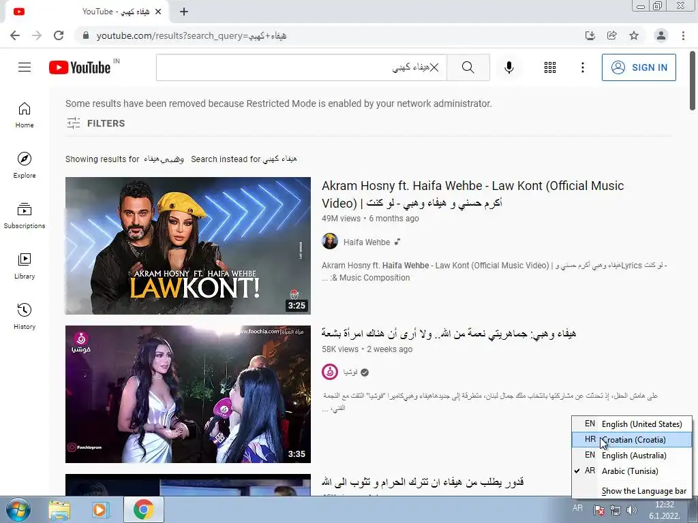Open Explore in the sidebar
Screen dimensions: 698x523
25,165
